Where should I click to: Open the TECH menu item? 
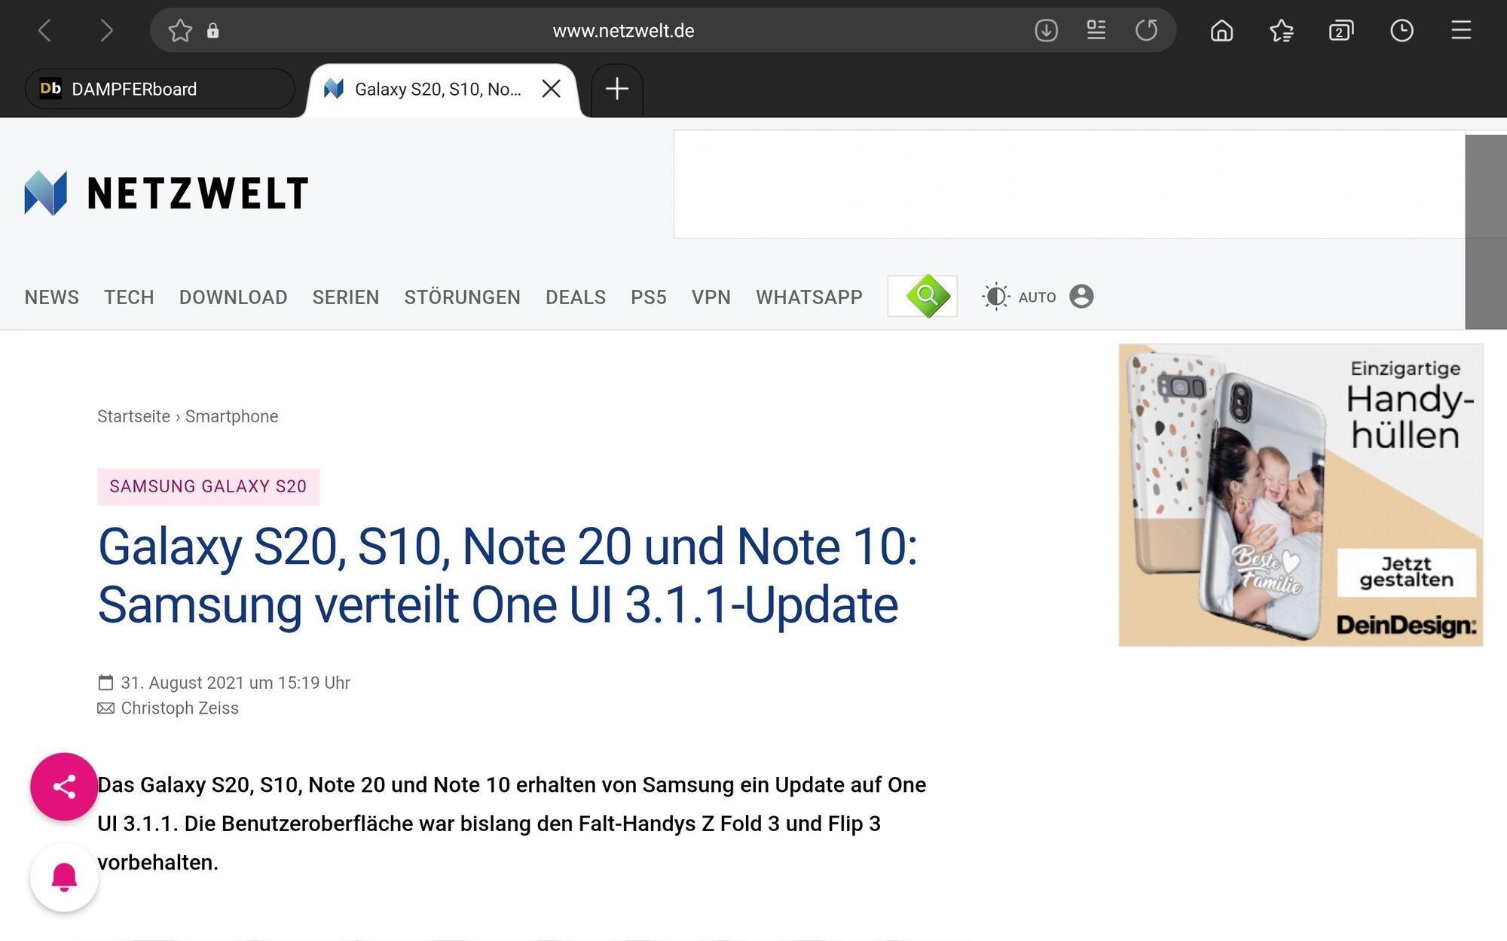click(x=129, y=297)
